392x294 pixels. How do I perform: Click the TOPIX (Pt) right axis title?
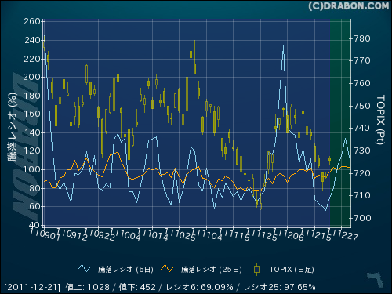click(x=380, y=120)
